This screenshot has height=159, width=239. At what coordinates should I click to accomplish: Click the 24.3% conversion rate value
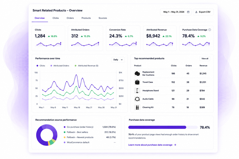116,36
